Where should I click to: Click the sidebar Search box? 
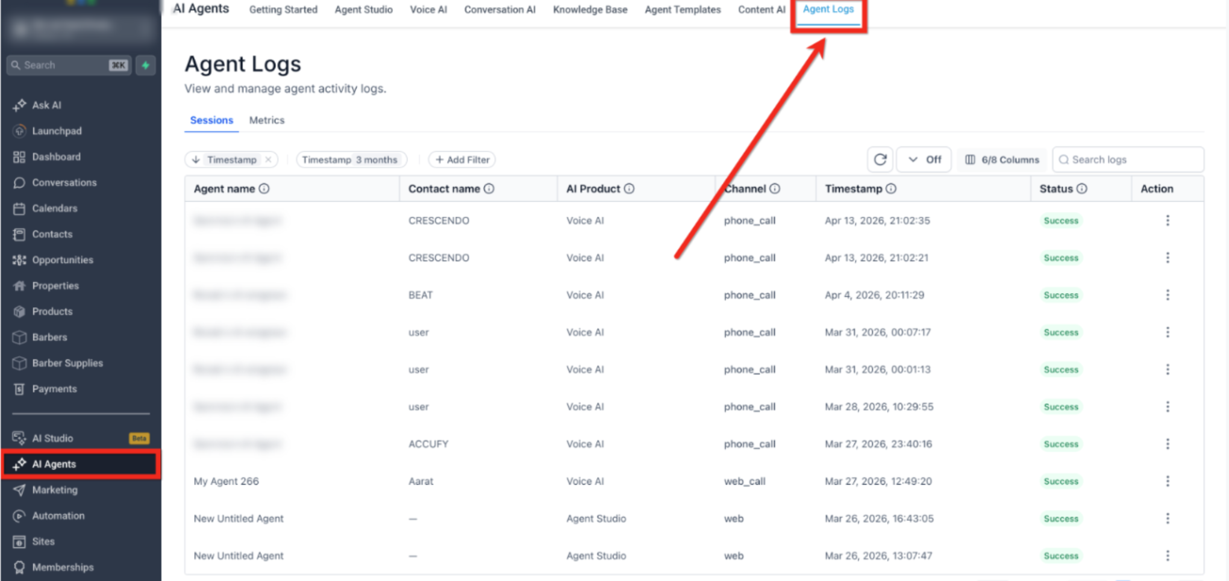(69, 65)
